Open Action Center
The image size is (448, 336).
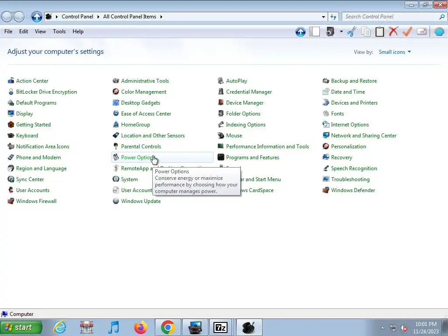(32, 81)
